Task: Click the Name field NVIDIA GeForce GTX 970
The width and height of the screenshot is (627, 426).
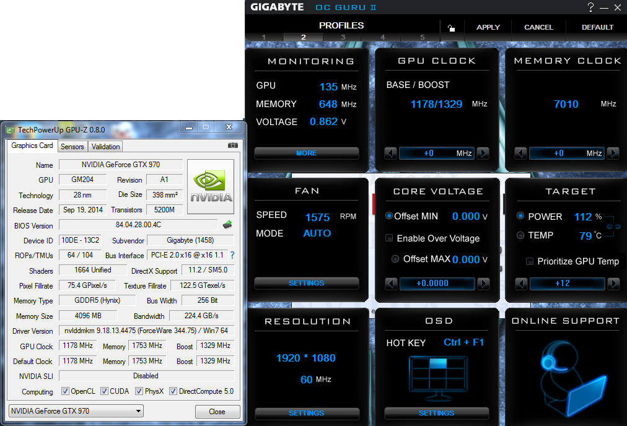Action: tap(121, 165)
